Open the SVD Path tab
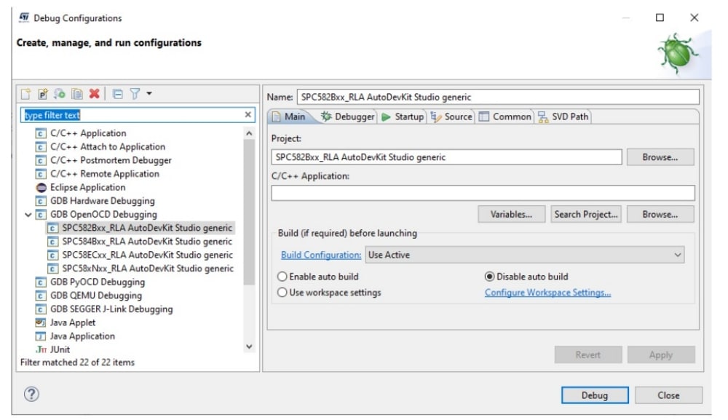 coord(563,116)
